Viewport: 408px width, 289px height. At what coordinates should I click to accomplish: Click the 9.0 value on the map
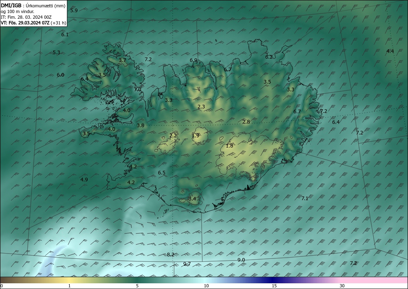pyautogui.click(x=241, y=260)
